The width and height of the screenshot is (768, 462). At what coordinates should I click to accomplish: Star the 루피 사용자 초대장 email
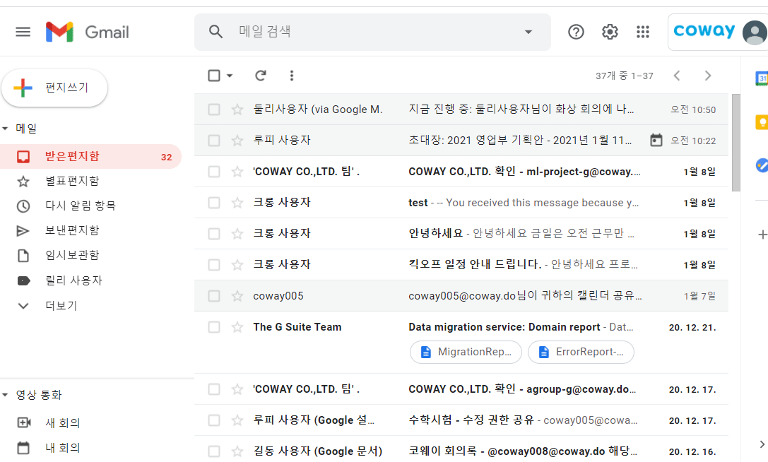point(237,141)
